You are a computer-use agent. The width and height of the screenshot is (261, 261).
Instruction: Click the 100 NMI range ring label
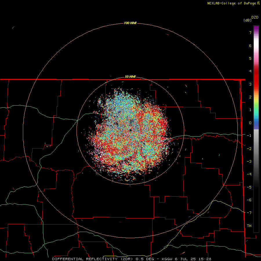coord(130,23)
